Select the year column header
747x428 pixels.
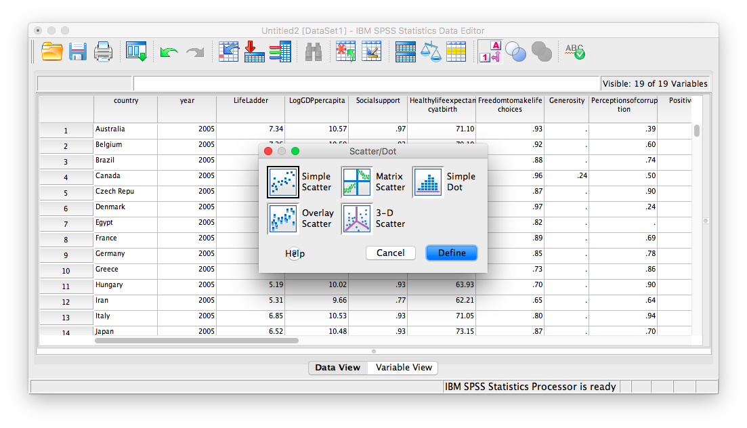(x=187, y=108)
